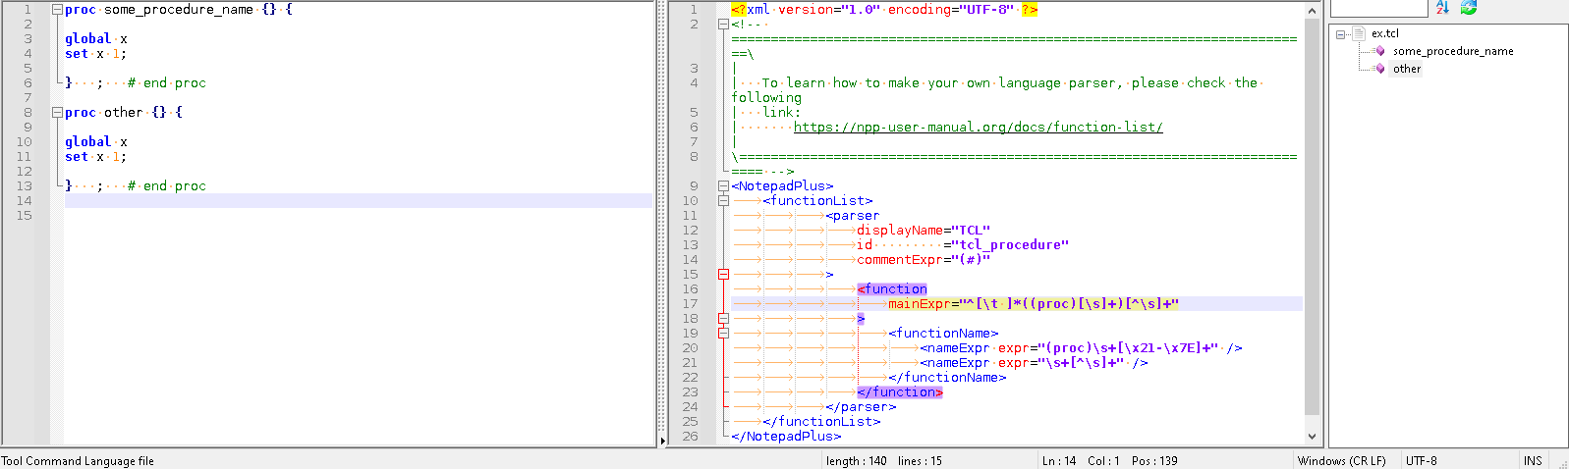
Task: Click the '# end proc' comment on Tcl line 6
Action: pos(167,83)
